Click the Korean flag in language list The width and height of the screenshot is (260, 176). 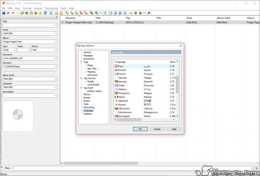[x=116, y=105]
